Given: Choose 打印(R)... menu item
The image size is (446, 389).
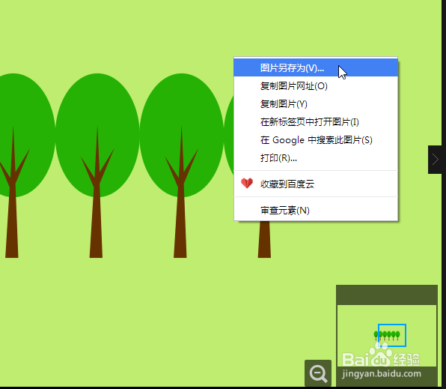Looking at the screenshot, I should point(316,157).
